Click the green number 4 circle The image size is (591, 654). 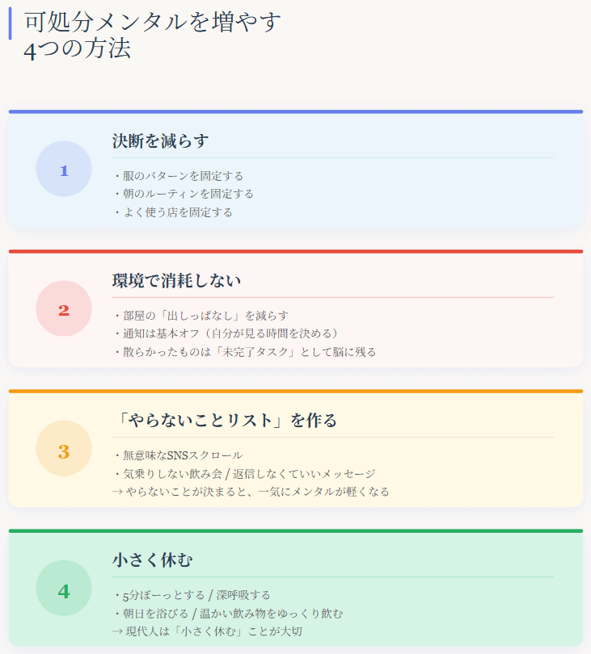tap(64, 589)
